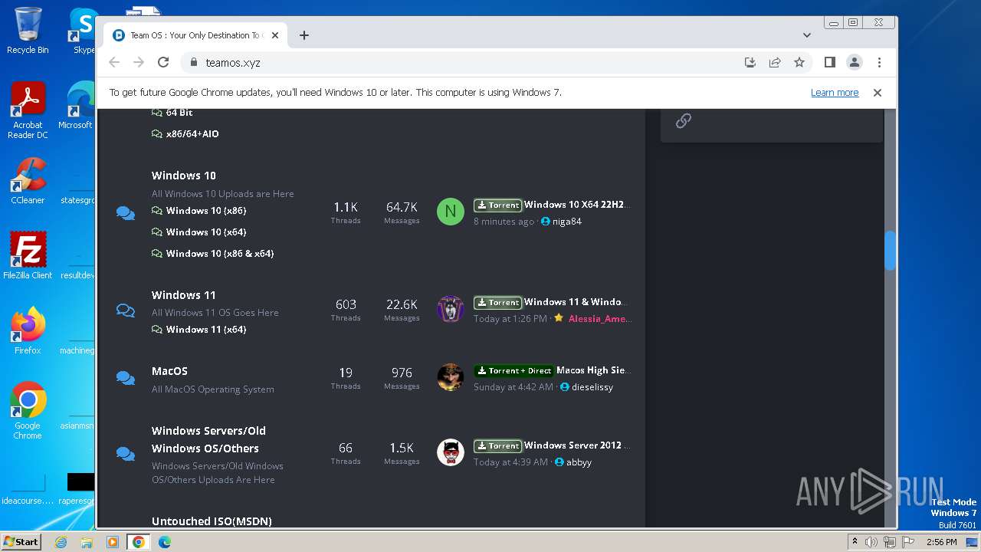Open the Windows 10 (x64) sub-forum

[x=206, y=232]
